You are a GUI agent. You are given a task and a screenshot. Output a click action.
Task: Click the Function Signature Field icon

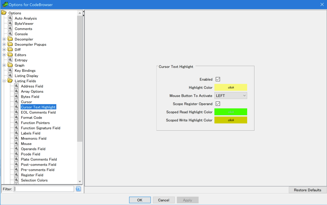[x=16, y=128]
